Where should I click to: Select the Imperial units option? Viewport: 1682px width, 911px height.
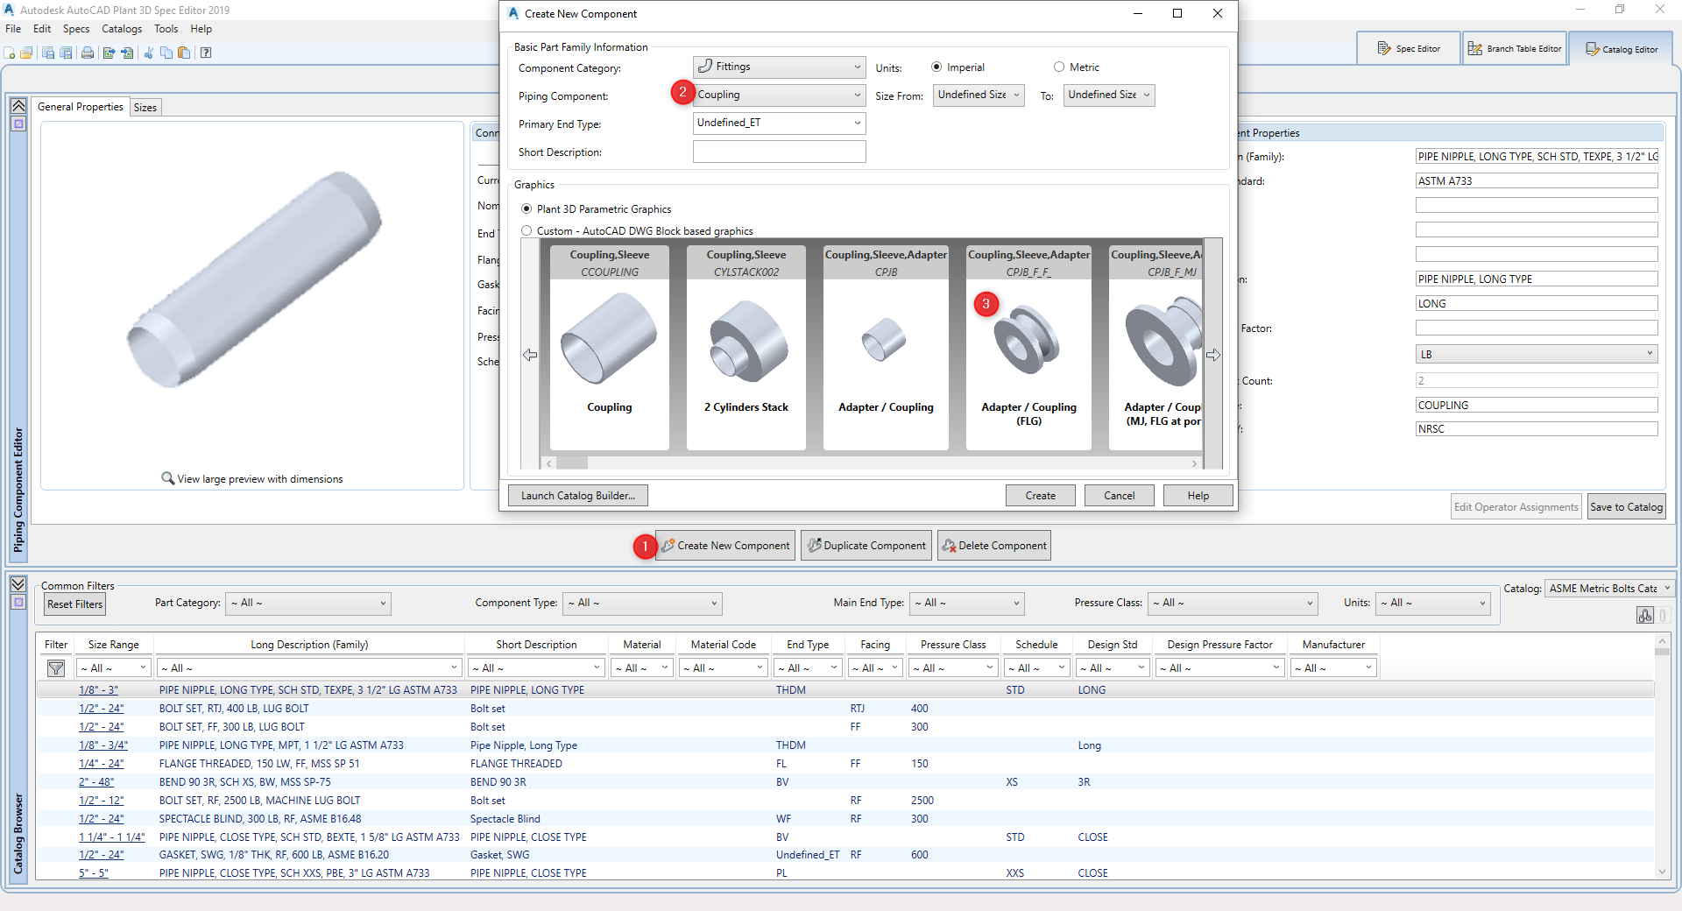pyautogui.click(x=936, y=67)
